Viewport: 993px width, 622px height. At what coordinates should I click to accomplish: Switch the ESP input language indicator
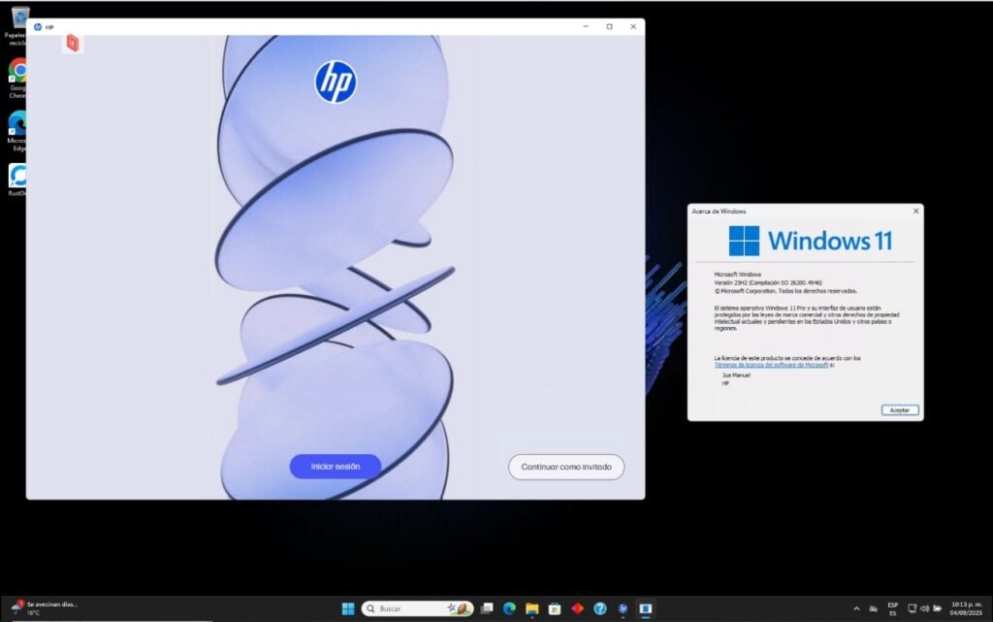pyautogui.click(x=892, y=608)
